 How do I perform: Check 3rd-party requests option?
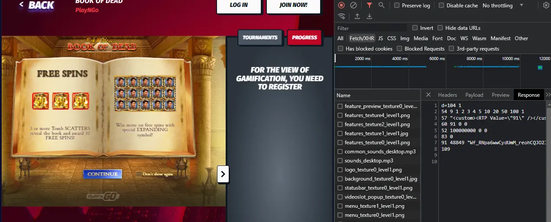pos(451,48)
